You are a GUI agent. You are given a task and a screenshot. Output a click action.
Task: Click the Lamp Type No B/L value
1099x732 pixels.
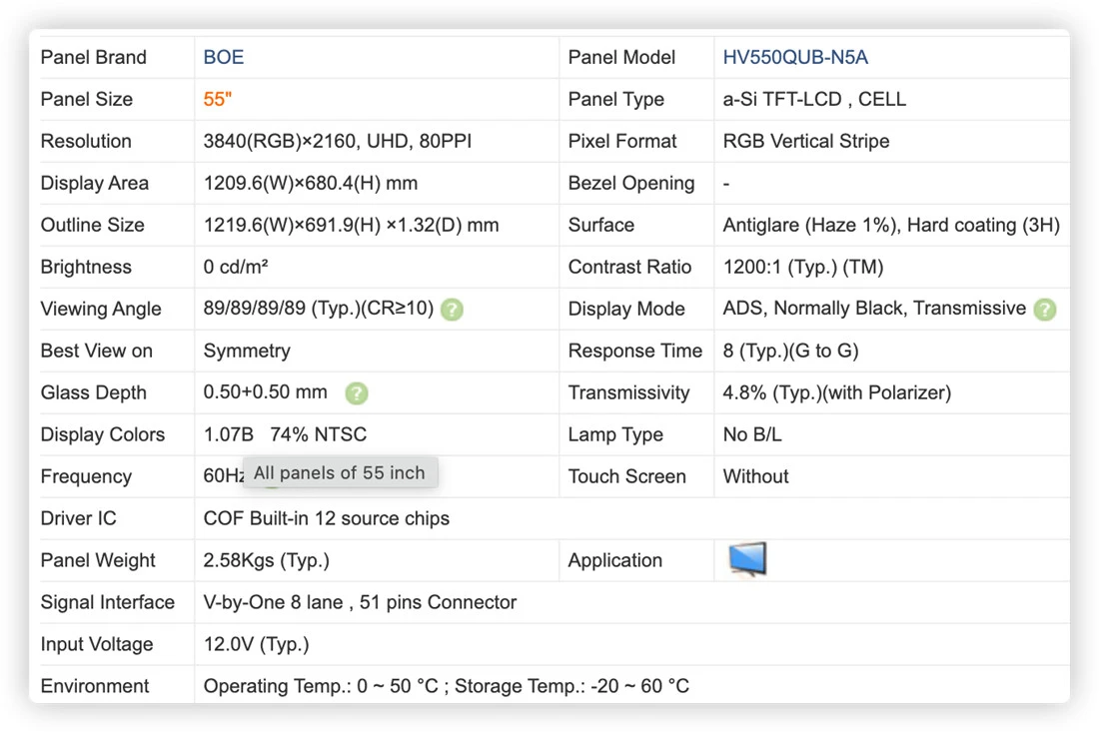pyautogui.click(x=752, y=434)
